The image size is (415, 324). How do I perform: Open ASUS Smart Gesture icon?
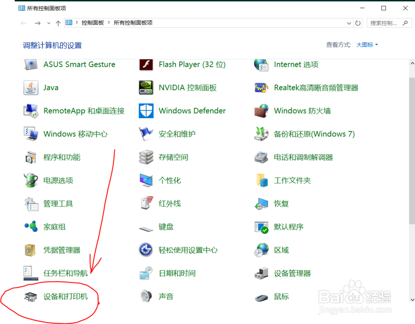coord(31,65)
